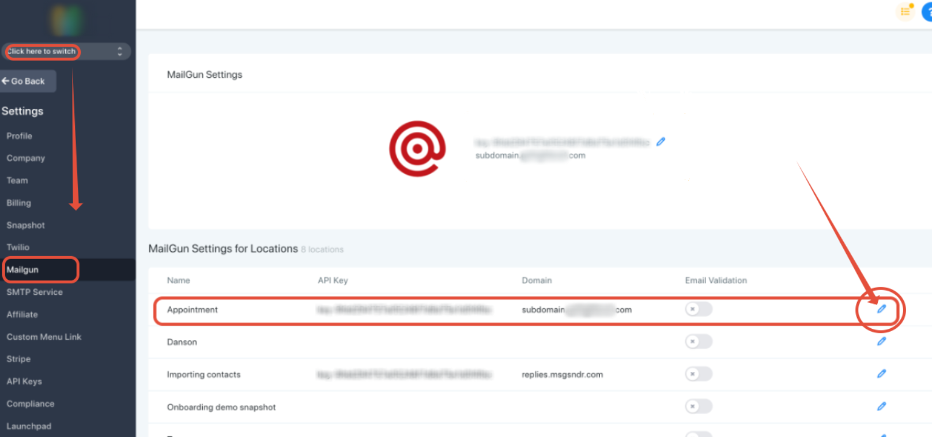Click the replies.msgsndr.com domain cell
Screen dimensions: 932x437
pyautogui.click(x=562, y=374)
